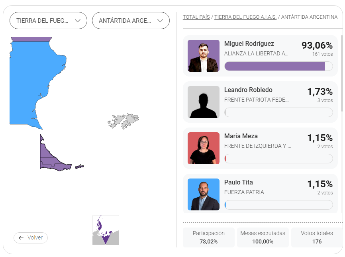Click the results list vertical scrollbar
The height and width of the screenshot is (257, 345).
point(341,74)
